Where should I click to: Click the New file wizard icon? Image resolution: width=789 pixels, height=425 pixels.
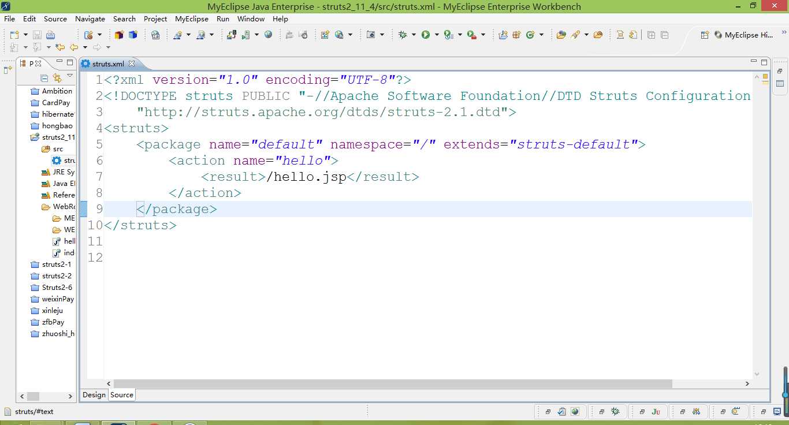click(x=14, y=35)
